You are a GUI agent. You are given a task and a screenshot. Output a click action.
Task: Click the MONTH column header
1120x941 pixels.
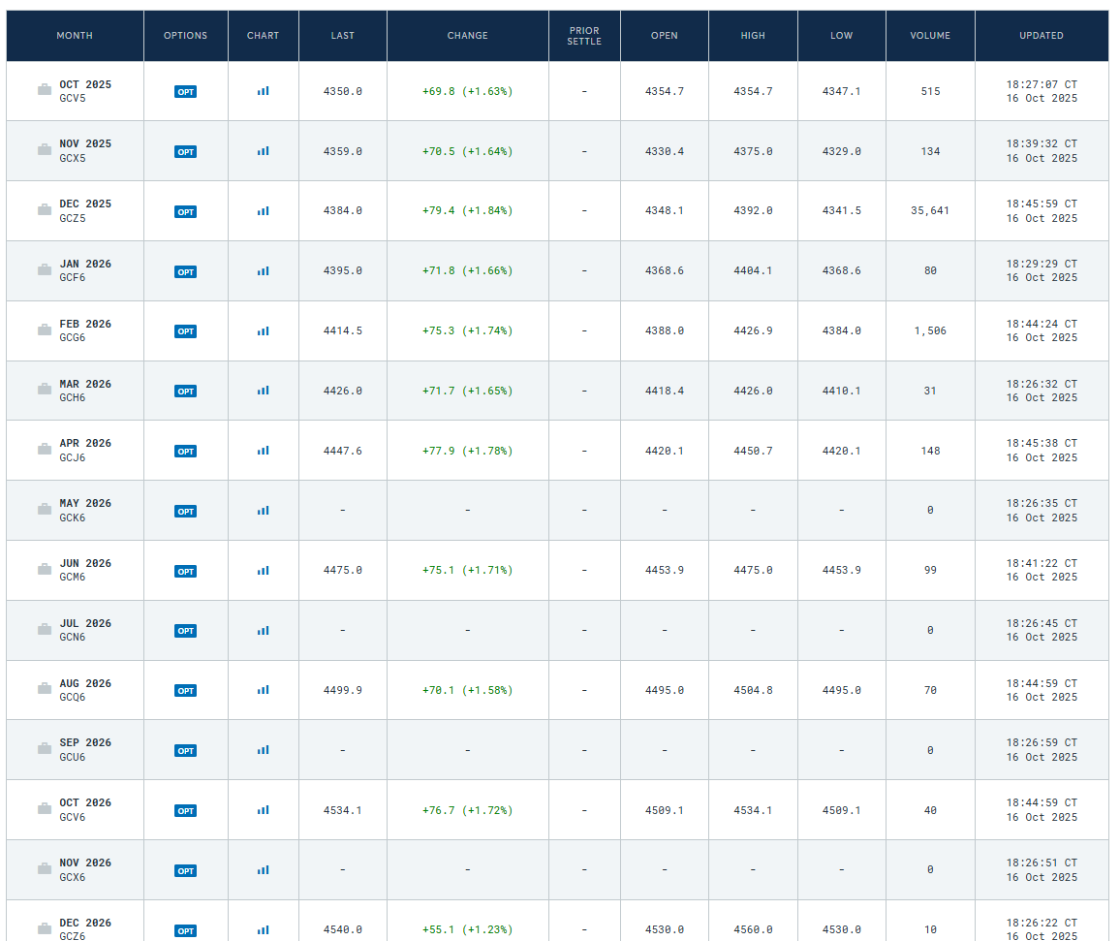pyautogui.click(x=75, y=36)
